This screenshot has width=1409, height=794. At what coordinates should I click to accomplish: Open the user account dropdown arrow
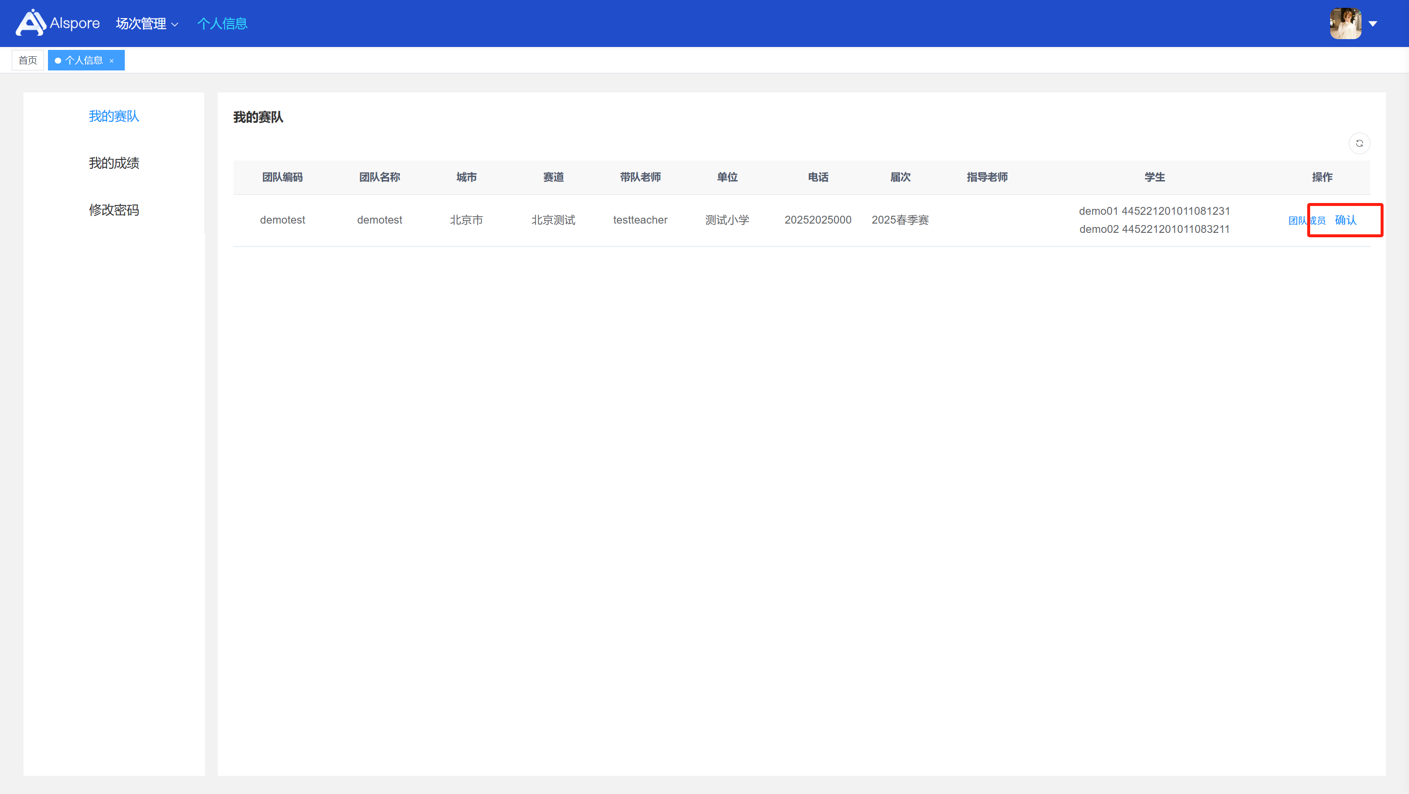1373,23
